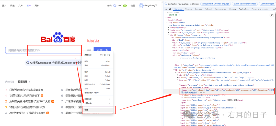Viewport: 276px width, 126px height.
Task: Expand the head element node
Action: click(167, 20)
